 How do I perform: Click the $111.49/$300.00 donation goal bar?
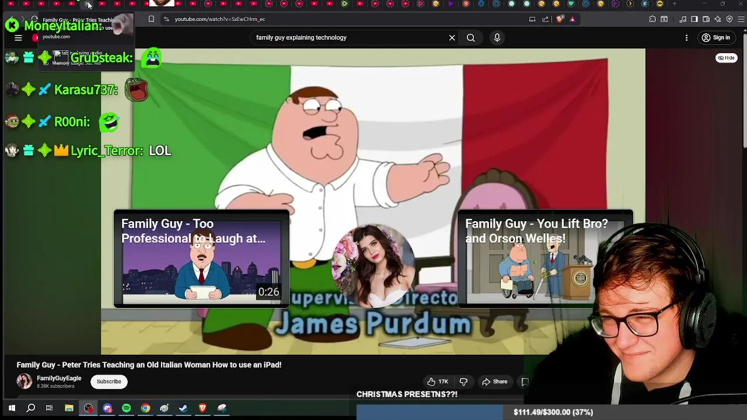pos(552,412)
